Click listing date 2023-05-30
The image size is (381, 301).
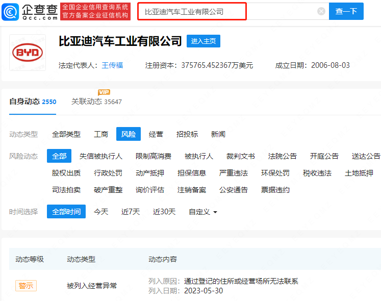click(x=204, y=291)
